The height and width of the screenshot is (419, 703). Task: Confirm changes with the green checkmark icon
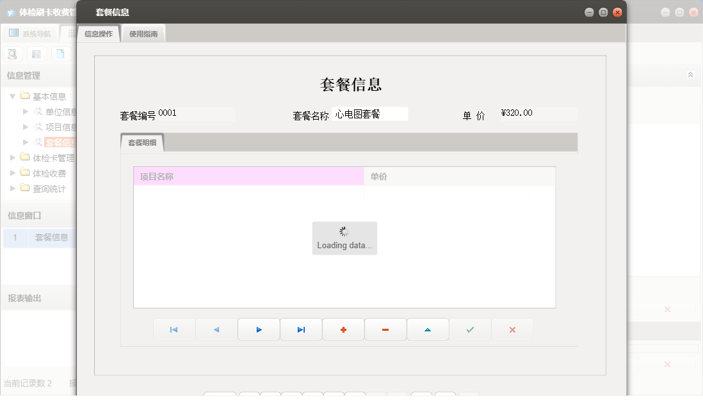(470, 329)
